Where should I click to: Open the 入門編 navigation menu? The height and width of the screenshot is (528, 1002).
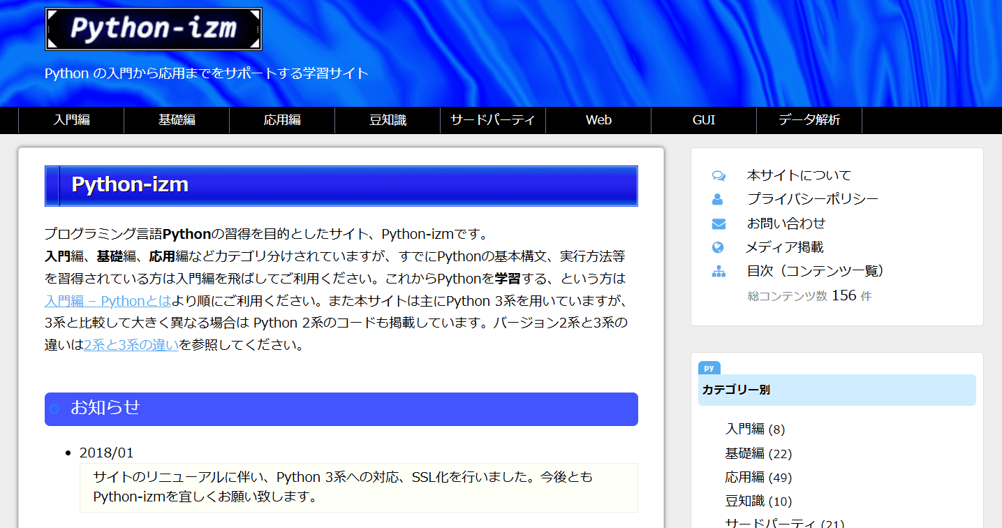pos(71,120)
